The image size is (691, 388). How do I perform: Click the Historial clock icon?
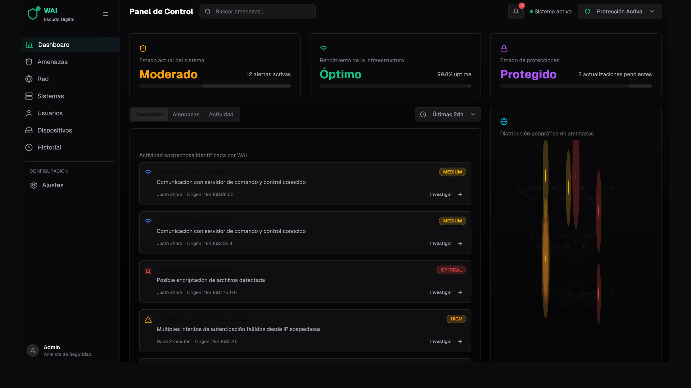(29, 147)
